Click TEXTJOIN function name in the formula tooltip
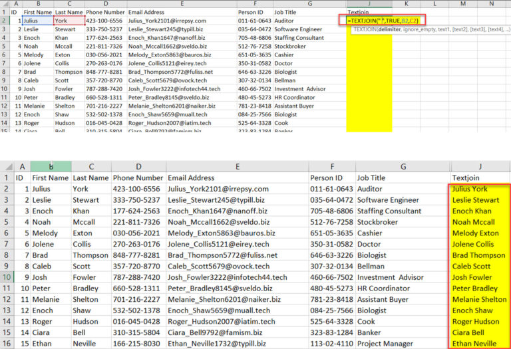The image size is (511, 349). [x=365, y=29]
